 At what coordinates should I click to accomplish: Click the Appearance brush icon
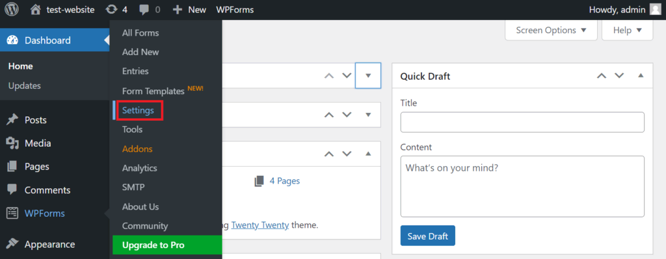point(12,244)
